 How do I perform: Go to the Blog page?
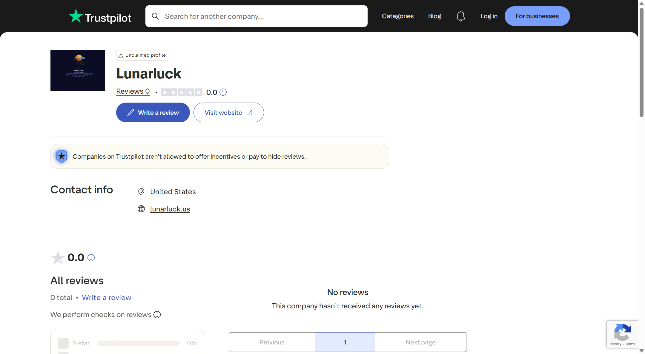click(434, 16)
